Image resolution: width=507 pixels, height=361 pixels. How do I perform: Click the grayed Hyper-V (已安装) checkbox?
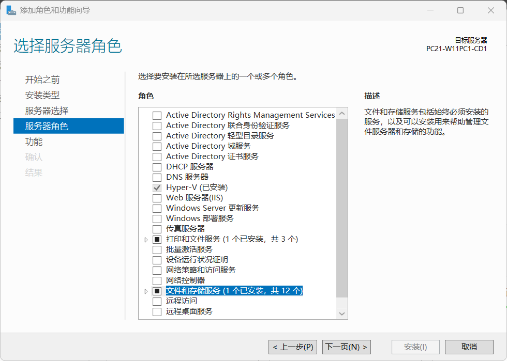pos(157,187)
